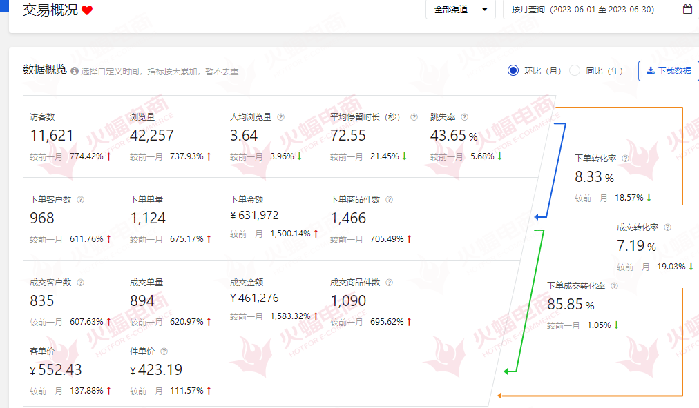This screenshot has height=408, width=699.
Task: Click help icon beside 成交转化率
Action: coord(667,227)
